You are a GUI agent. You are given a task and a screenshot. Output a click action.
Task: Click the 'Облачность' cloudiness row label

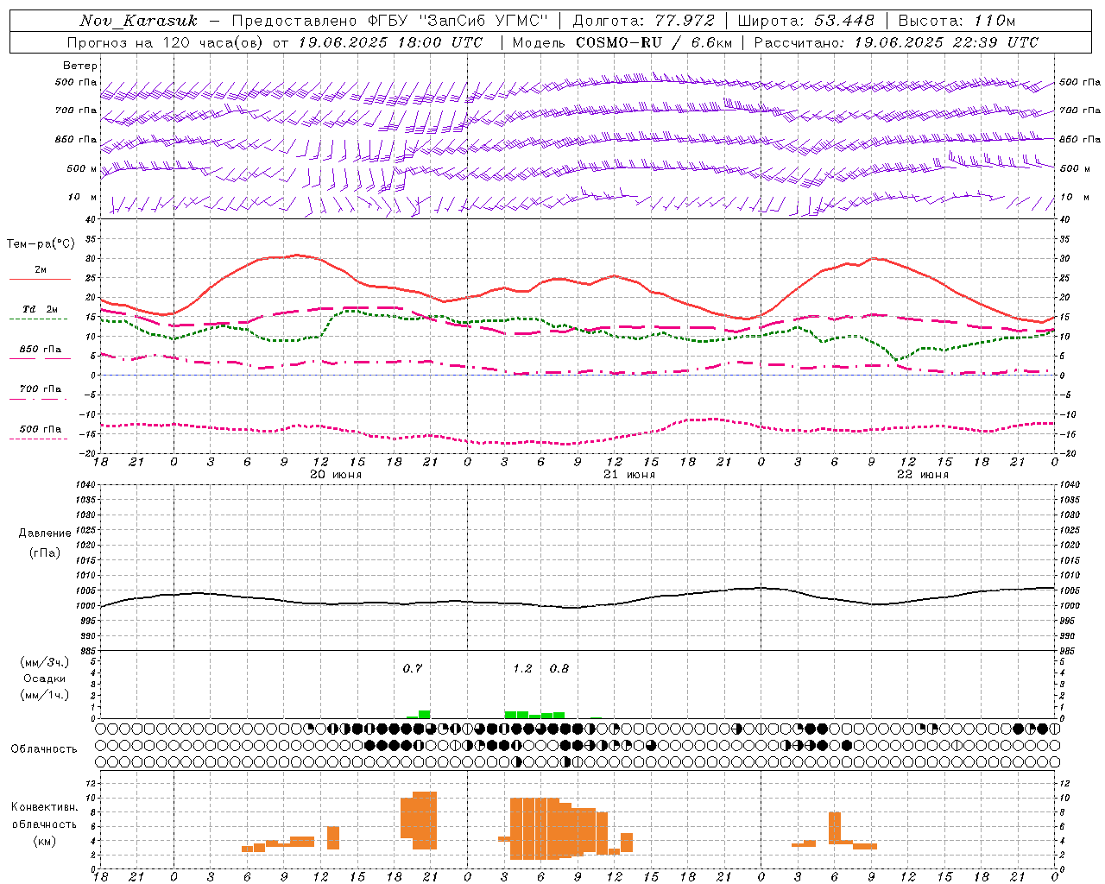pyautogui.click(x=44, y=748)
